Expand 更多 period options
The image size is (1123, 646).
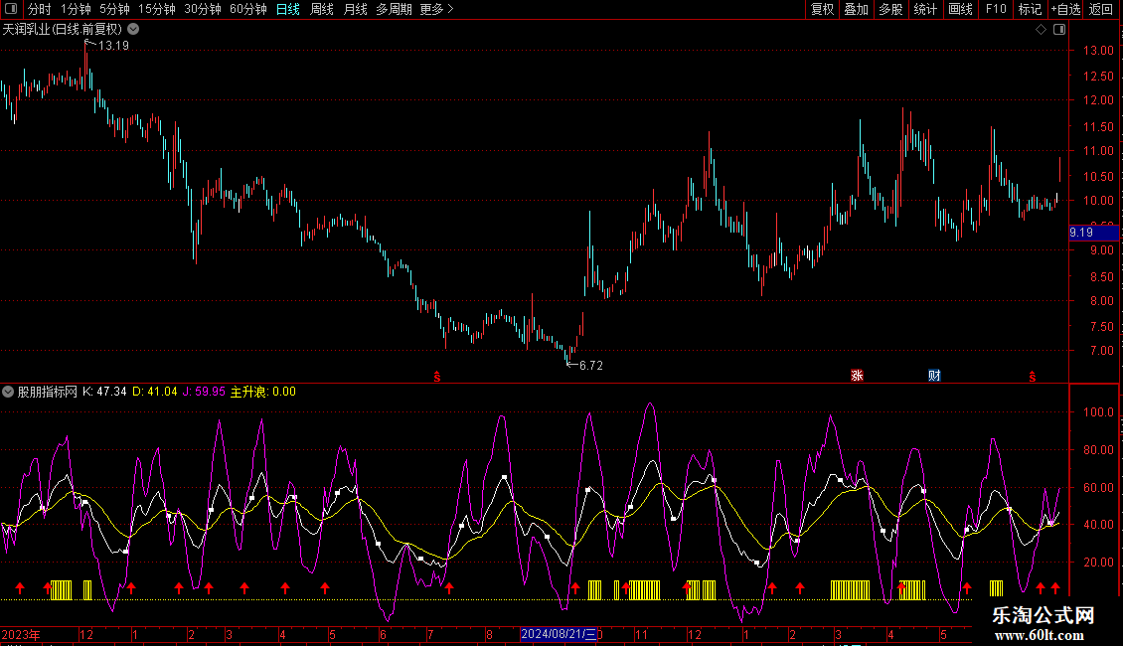436,9
